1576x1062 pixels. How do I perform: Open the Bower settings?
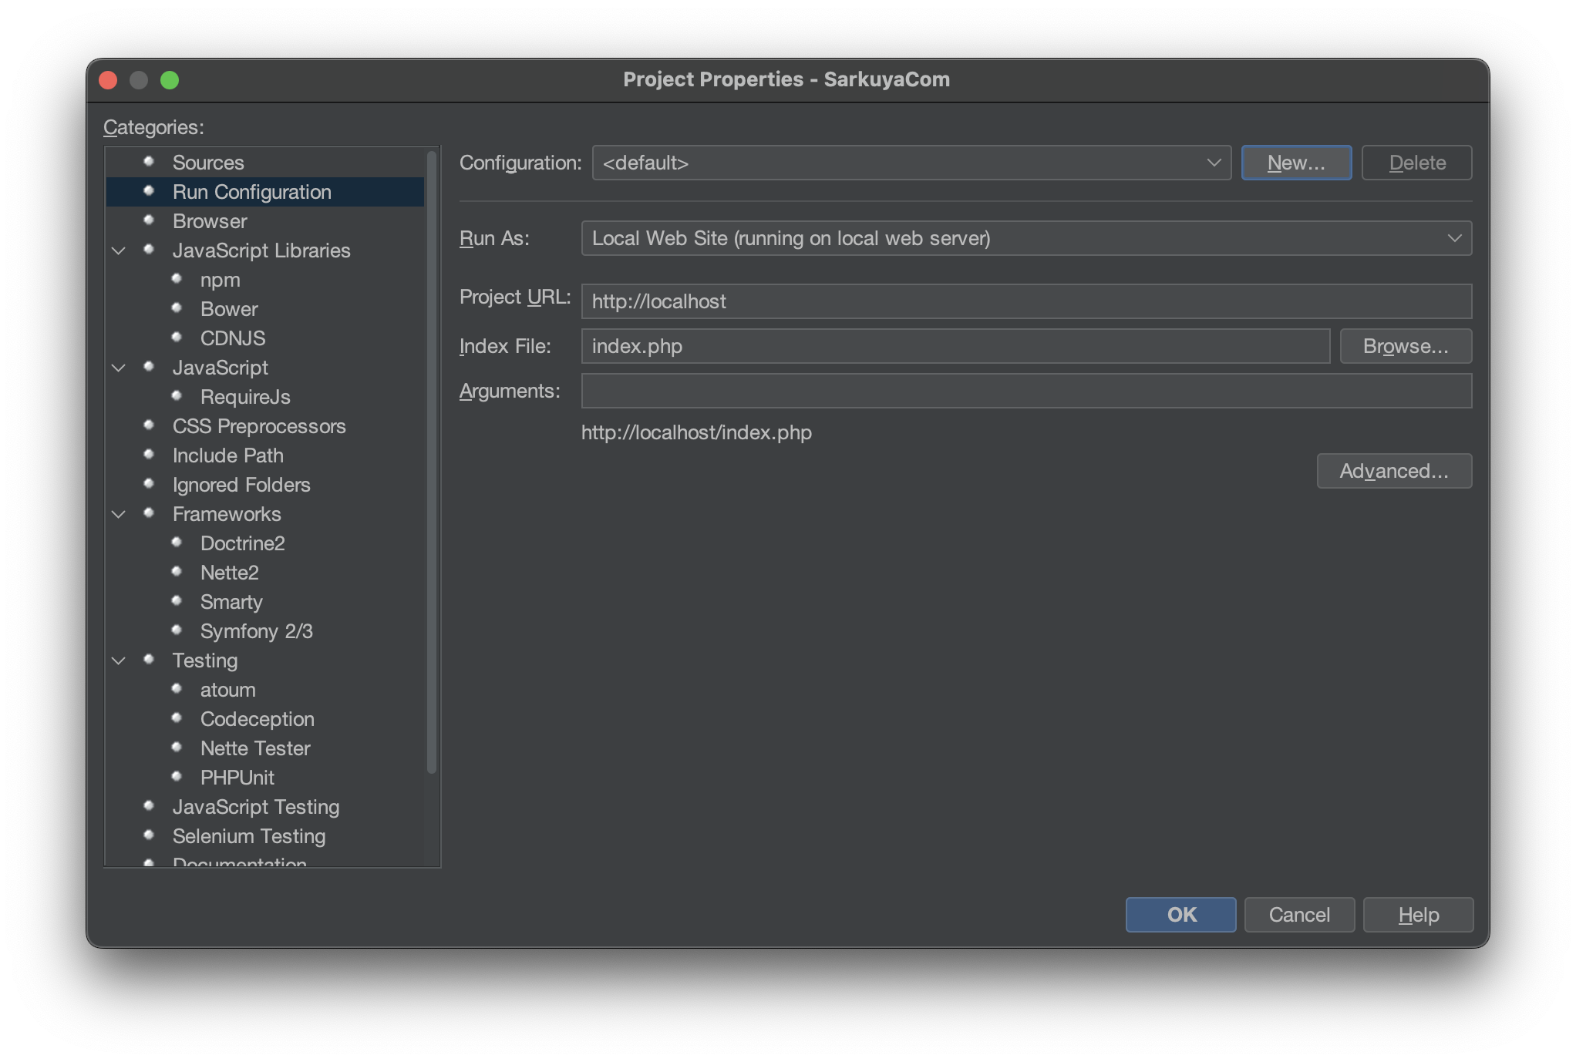click(229, 309)
